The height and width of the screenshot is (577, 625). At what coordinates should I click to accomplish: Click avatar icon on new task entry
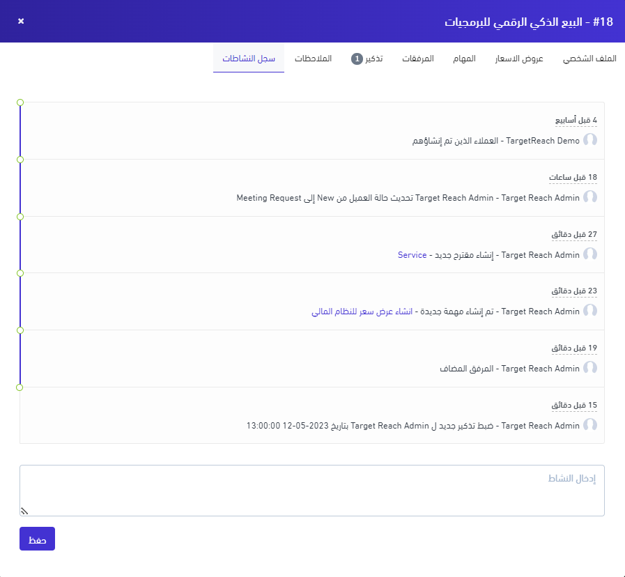coord(590,311)
